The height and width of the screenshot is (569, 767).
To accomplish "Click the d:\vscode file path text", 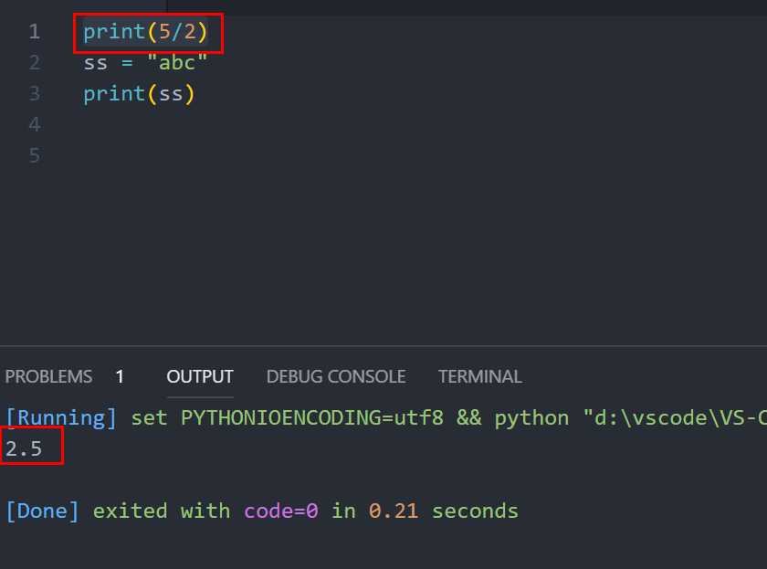I will pyautogui.click(x=675, y=418).
